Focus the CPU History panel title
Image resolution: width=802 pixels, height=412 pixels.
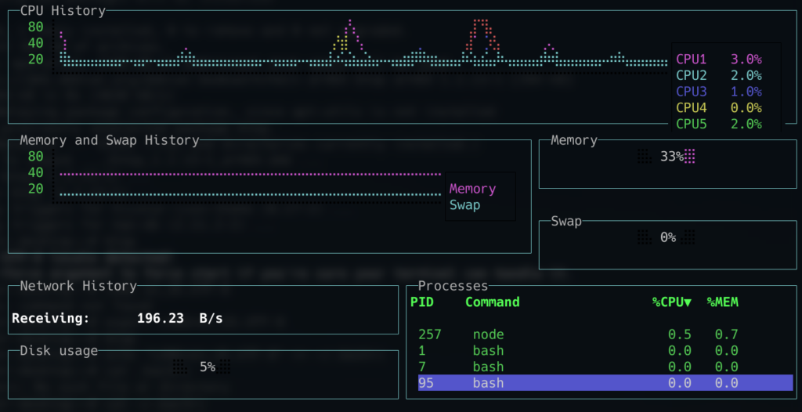63,11
